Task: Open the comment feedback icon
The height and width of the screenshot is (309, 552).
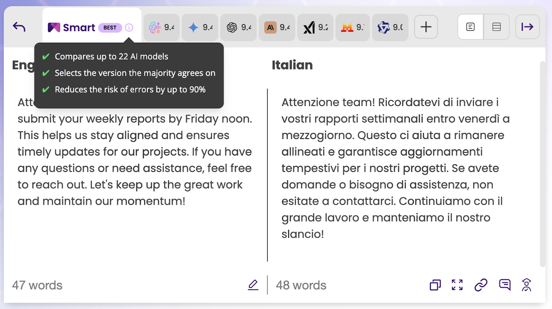Action: [504, 285]
